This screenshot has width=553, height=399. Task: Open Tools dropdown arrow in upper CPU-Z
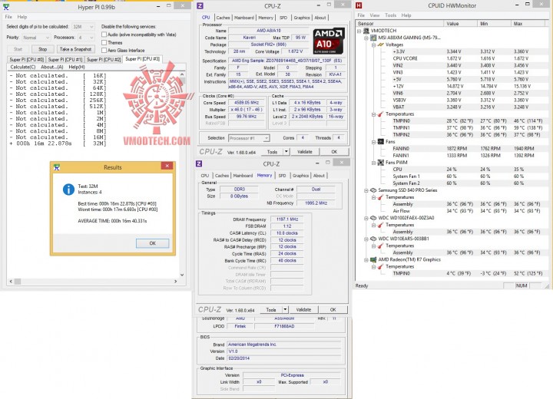(x=286, y=152)
